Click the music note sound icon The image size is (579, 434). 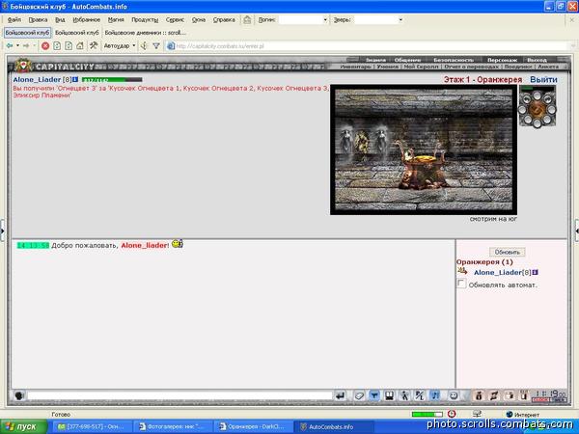tap(435, 395)
